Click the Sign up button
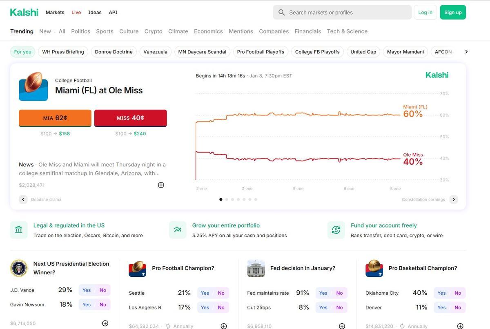 coord(453,12)
